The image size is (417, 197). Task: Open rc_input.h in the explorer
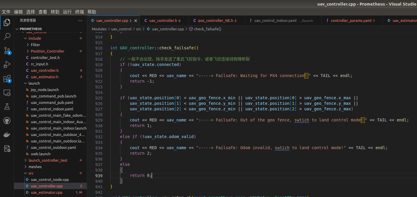coord(50,64)
